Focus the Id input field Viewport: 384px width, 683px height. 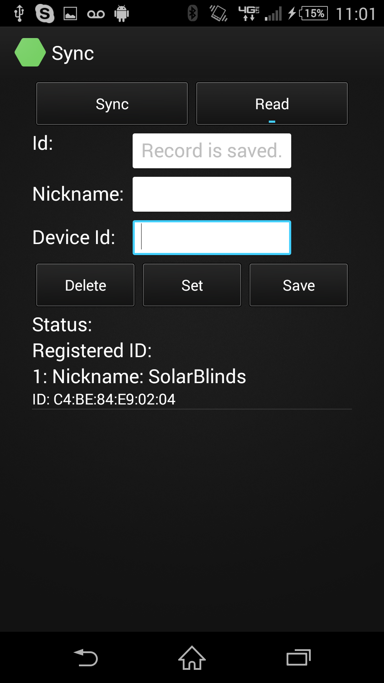coord(212,151)
